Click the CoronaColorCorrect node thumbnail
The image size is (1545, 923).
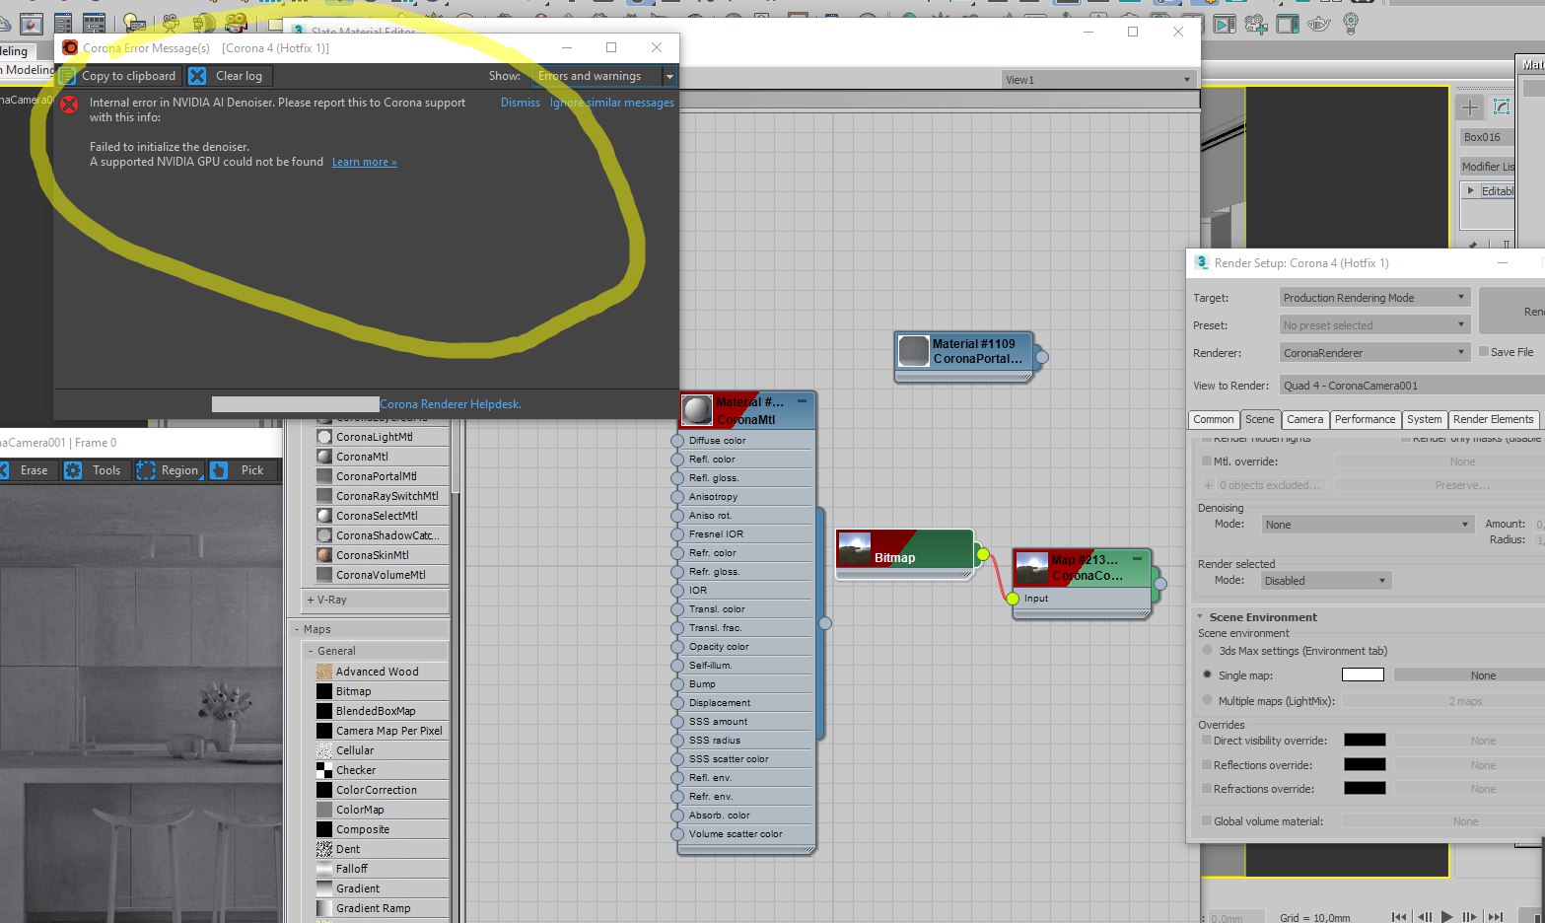point(1031,568)
